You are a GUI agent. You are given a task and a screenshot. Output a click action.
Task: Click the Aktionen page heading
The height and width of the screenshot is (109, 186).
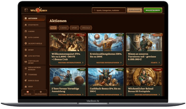coord(58,21)
